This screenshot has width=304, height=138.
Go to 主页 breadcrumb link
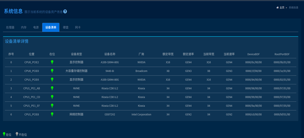click(x=282, y=8)
